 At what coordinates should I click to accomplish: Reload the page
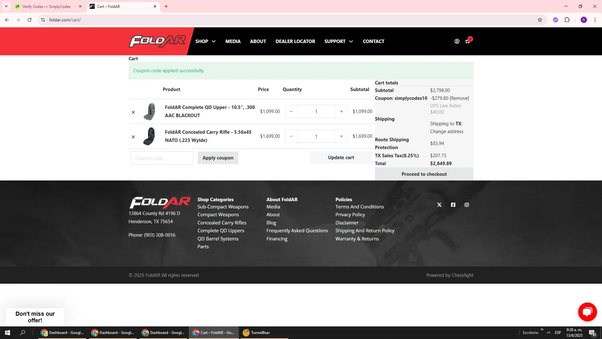tap(29, 20)
